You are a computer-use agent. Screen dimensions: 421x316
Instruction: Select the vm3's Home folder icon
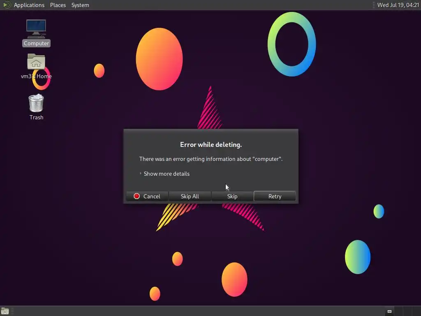(x=36, y=62)
